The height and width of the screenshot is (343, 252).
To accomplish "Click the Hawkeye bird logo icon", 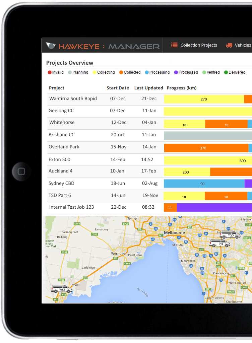I will click(51, 46).
